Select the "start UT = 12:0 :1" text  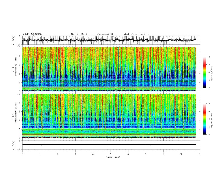pyautogui.click(x=137, y=34)
